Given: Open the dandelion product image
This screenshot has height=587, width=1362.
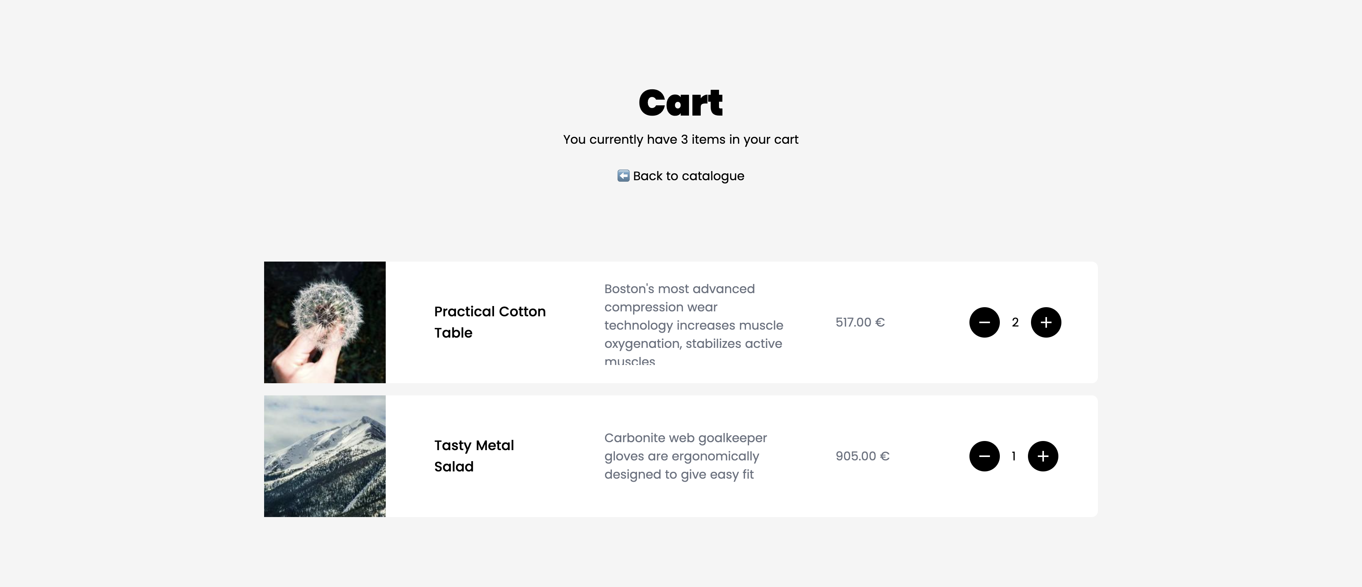Looking at the screenshot, I should 325,322.
